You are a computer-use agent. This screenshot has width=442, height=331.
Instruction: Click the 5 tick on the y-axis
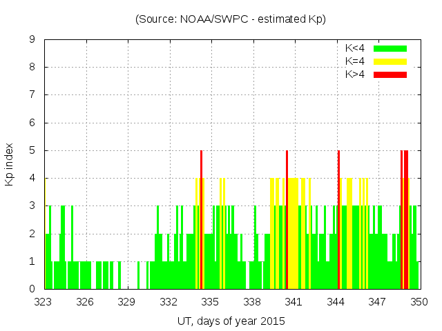click(32, 150)
